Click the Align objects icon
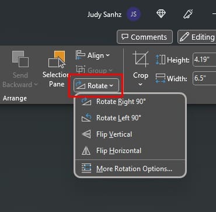The width and height of the screenshot is (216, 212). point(81,55)
